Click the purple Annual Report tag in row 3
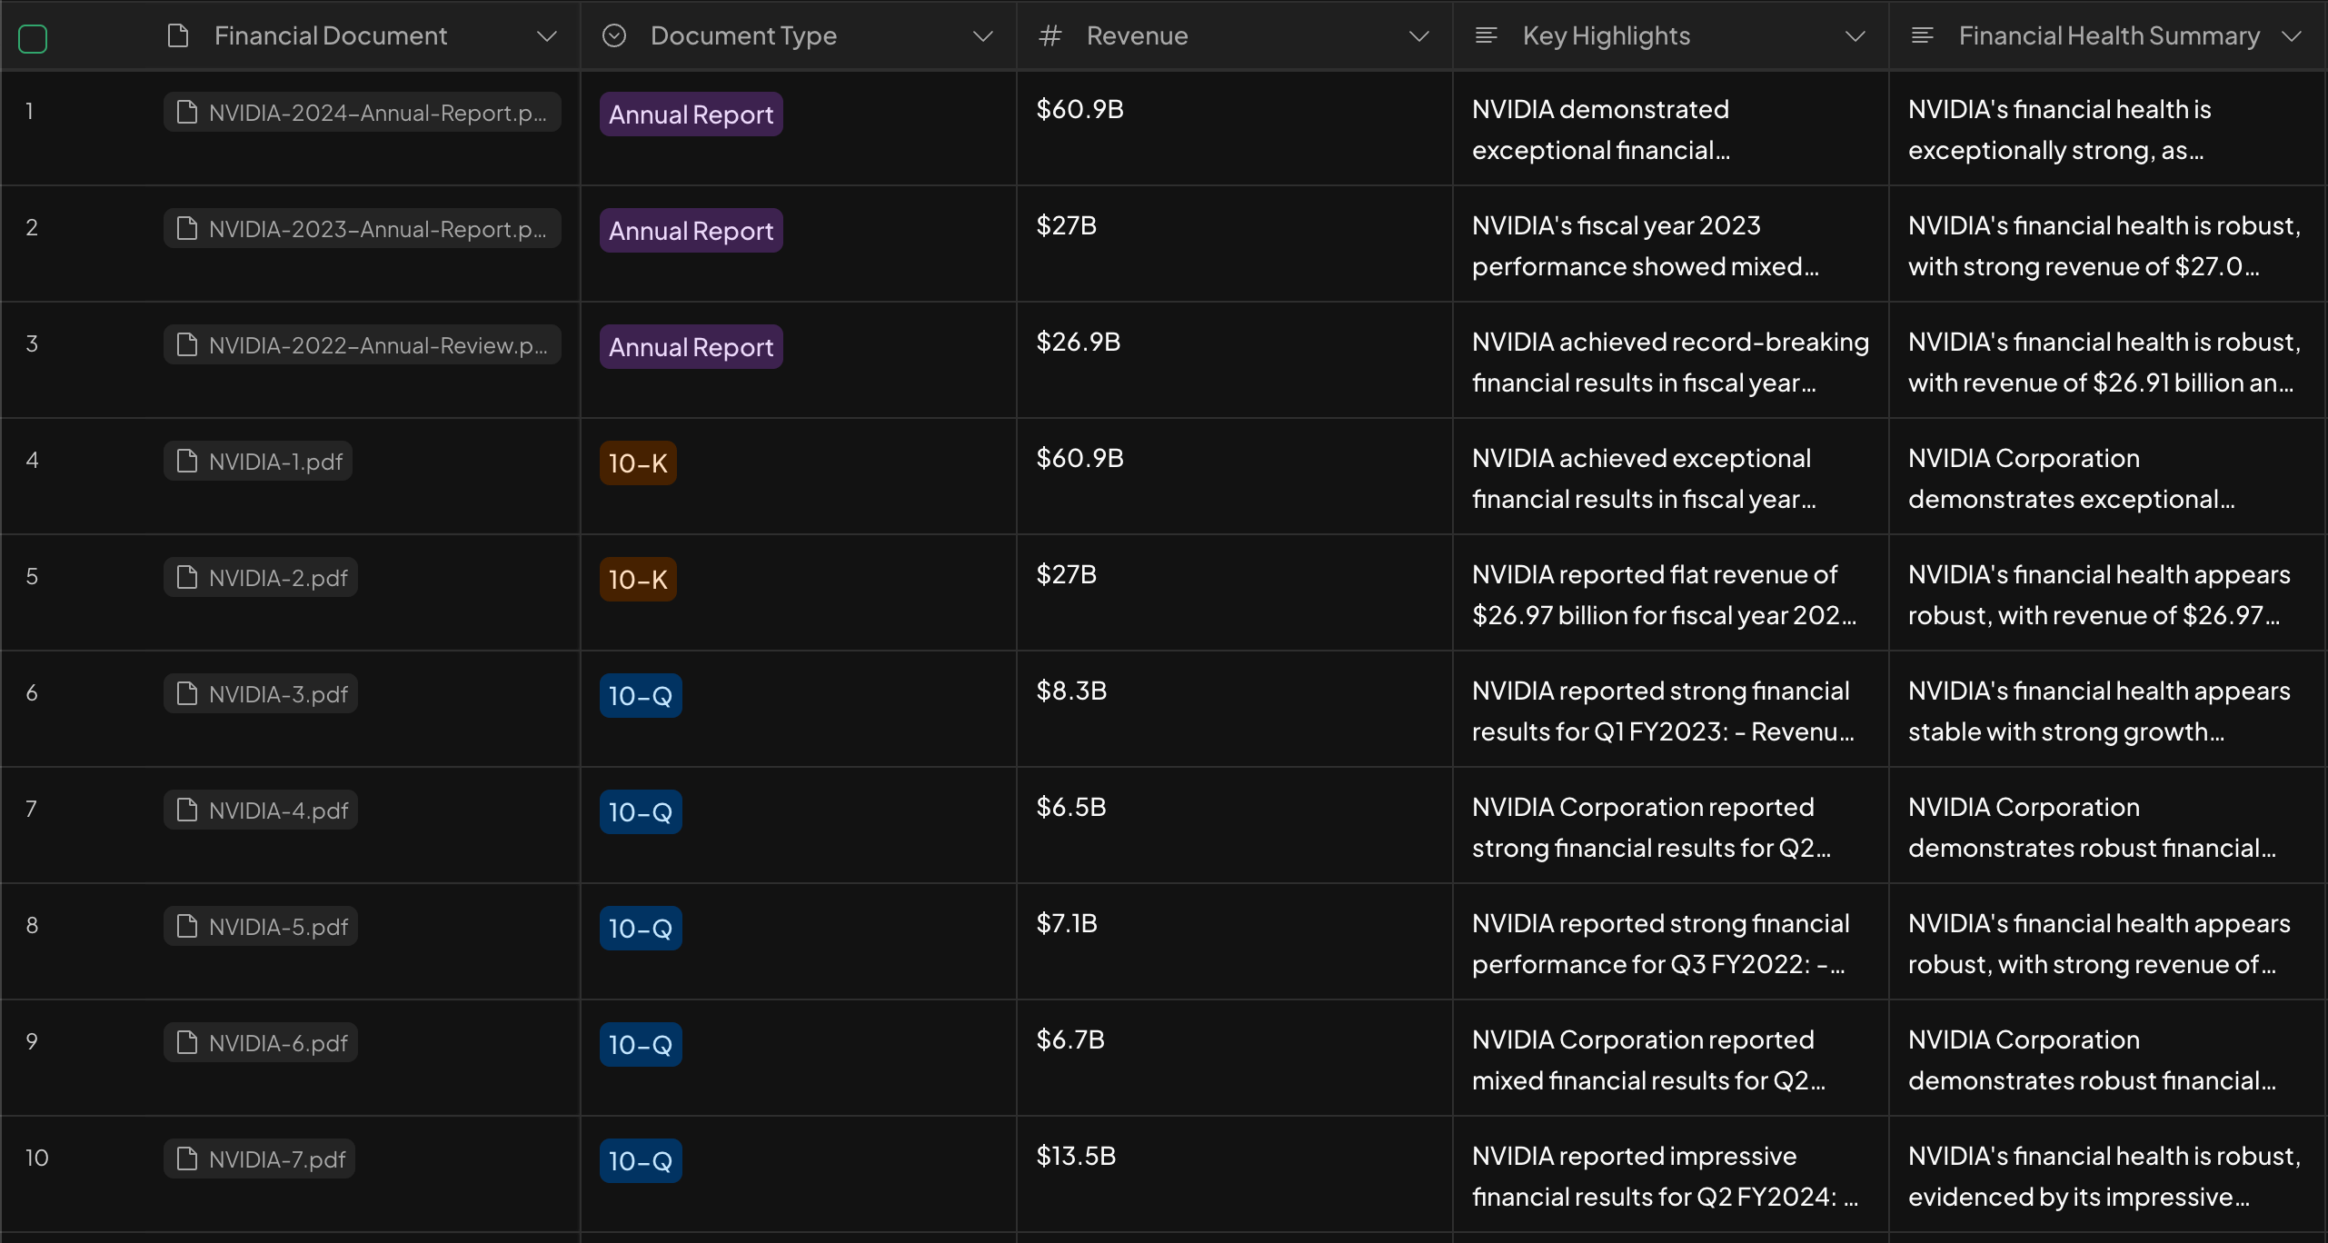The image size is (2328, 1243). pos(691,347)
